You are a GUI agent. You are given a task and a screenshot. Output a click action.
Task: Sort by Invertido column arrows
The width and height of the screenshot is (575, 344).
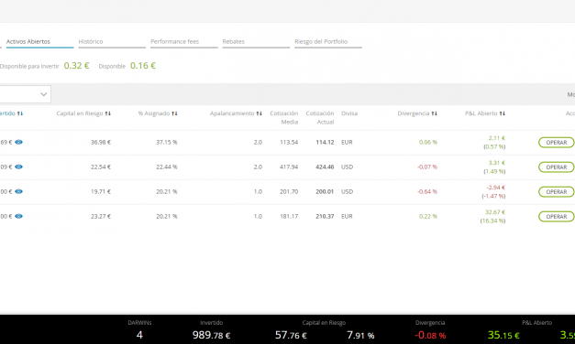[20, 113]
